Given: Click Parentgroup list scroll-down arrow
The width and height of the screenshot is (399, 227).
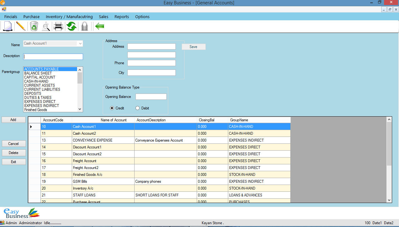Looking at the screenshot, I should tap(80, 109).
